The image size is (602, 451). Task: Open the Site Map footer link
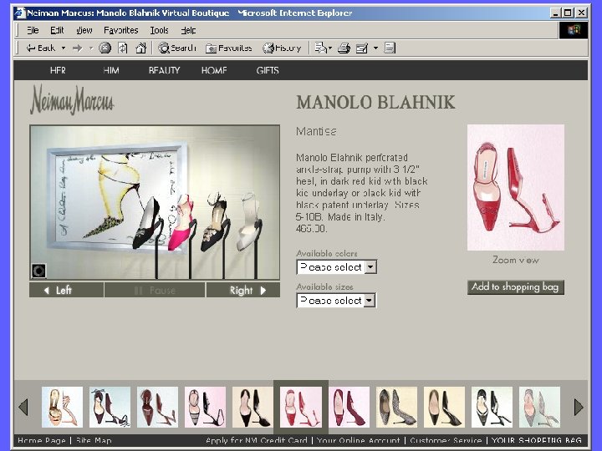pos(94,440)
